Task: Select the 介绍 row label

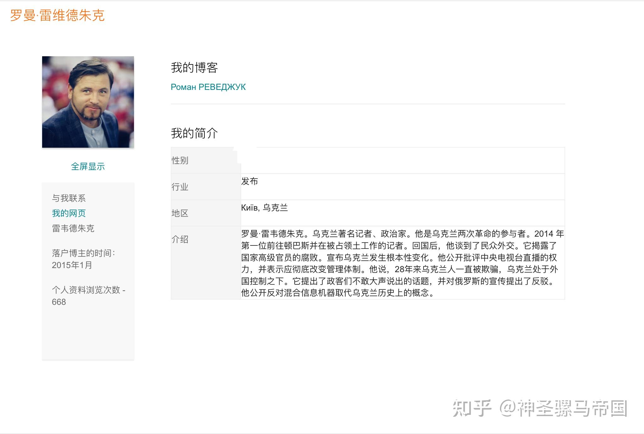Action: pos(180,239)
